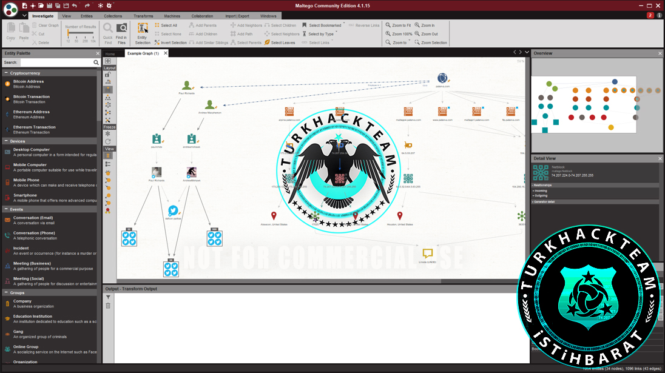The width and height of the screenshot is (665, 373).
Task: Close the Detail View panel
Action: click(x=660, y=158)
